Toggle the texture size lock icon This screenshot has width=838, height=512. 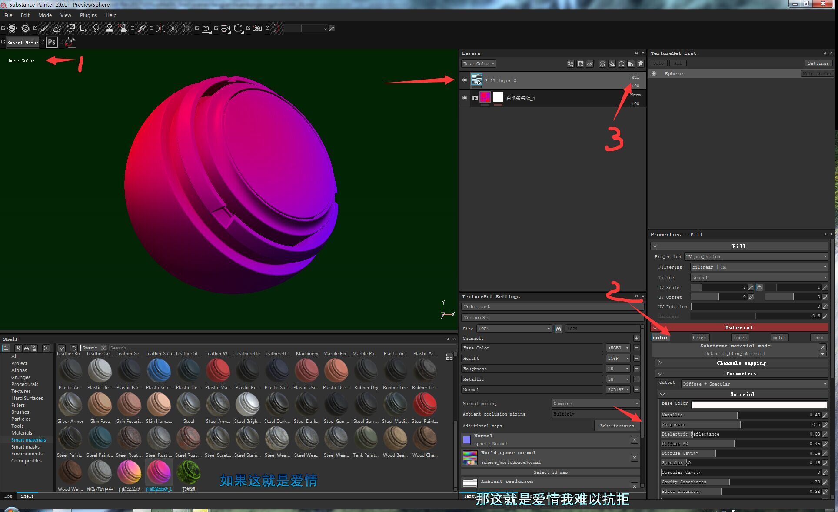[x=558, y=329]
